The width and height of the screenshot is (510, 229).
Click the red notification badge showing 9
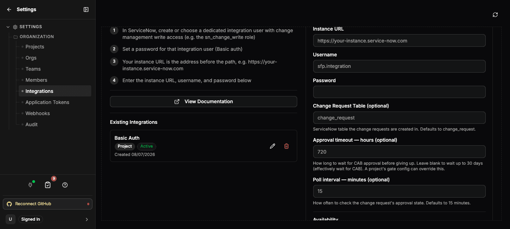pos(53,179)
